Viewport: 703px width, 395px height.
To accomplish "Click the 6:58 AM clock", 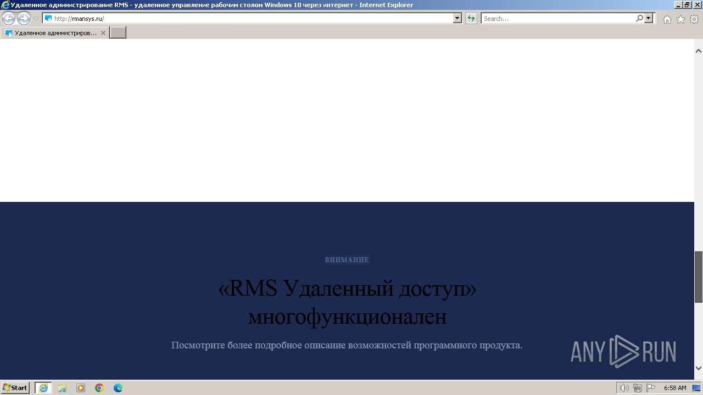I will click(675, 388).
